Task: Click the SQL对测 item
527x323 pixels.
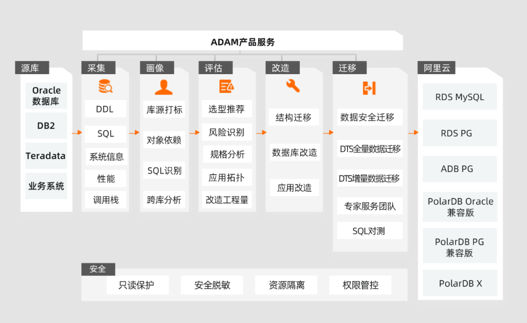Action: (370, 231)
